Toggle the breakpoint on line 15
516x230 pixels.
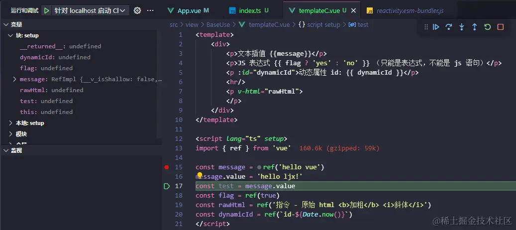click(167, 167)
